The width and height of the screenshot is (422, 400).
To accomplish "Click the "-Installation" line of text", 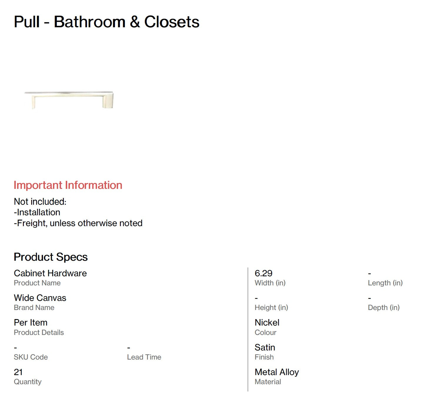I will point(37,212).
